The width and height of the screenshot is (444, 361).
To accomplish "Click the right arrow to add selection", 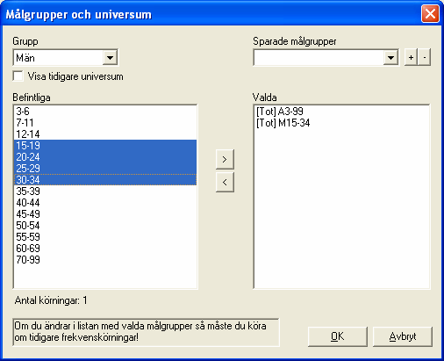I will tap(225, 159).
